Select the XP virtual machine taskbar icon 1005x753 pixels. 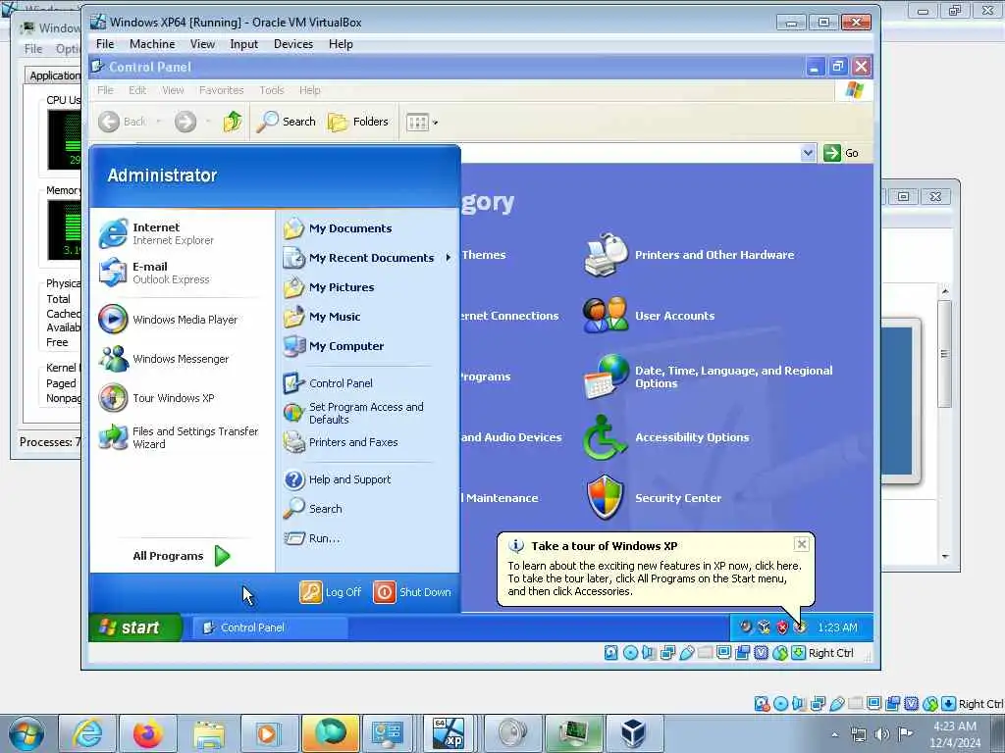point(449,733)
